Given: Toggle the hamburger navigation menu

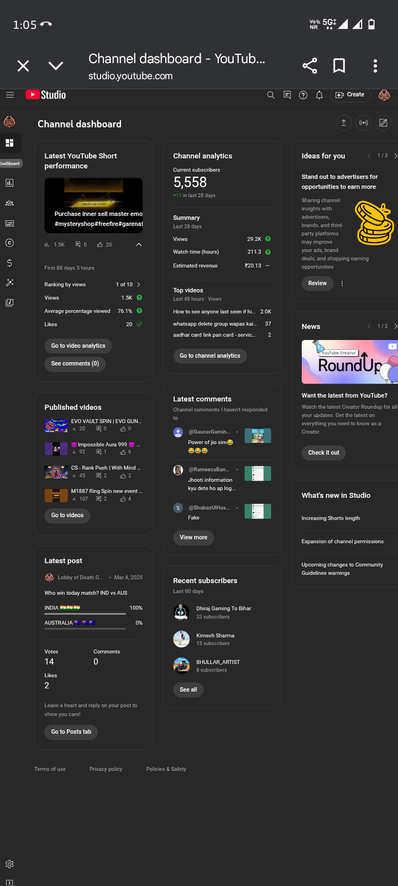Looking at the screenshot, I should [10, 95].
